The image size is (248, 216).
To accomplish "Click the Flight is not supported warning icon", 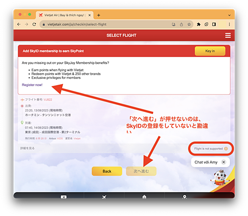I will [x=226, y=148].
